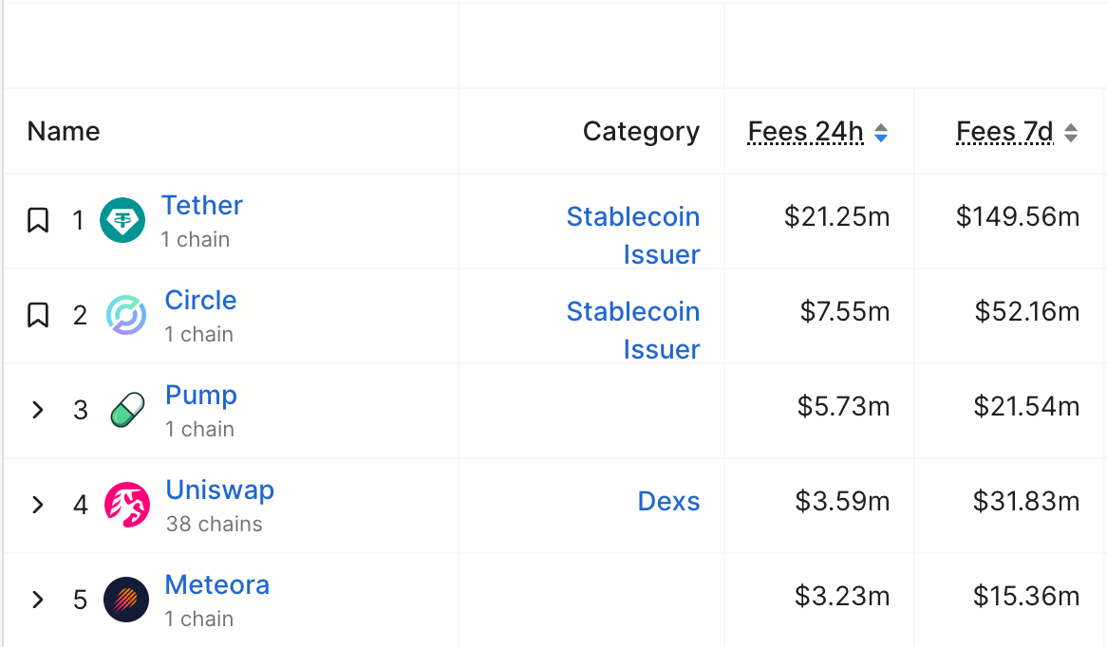1107x647 pixels.
Task: Open the Uniswap protocol link
Action: tap(219, 490)
